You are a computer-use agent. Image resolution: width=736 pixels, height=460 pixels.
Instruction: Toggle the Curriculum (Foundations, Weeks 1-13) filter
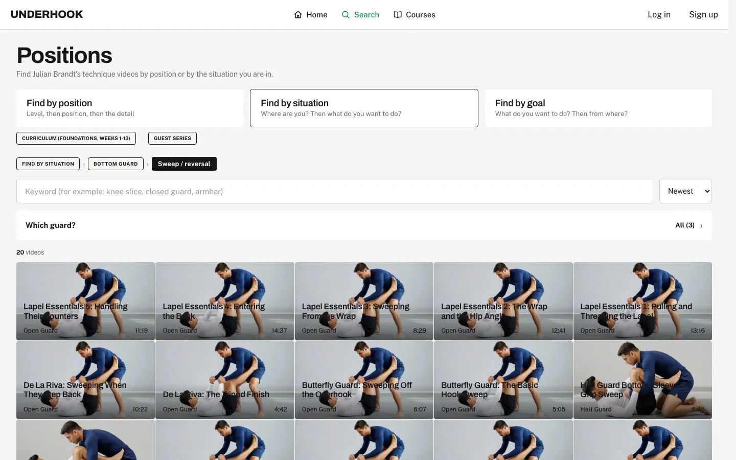click(x=76, y=138)
